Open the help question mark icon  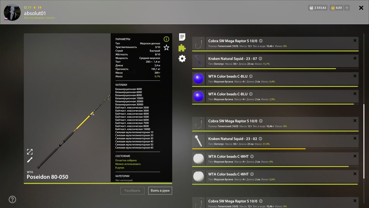(12, 199)
